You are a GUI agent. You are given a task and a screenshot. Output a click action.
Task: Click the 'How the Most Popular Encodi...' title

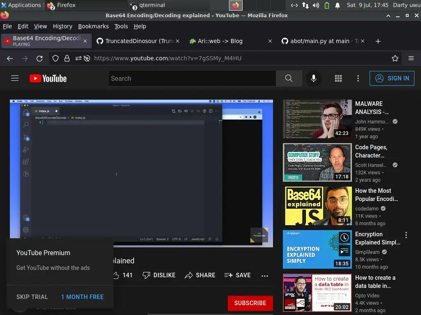click(x=377, y=195)
